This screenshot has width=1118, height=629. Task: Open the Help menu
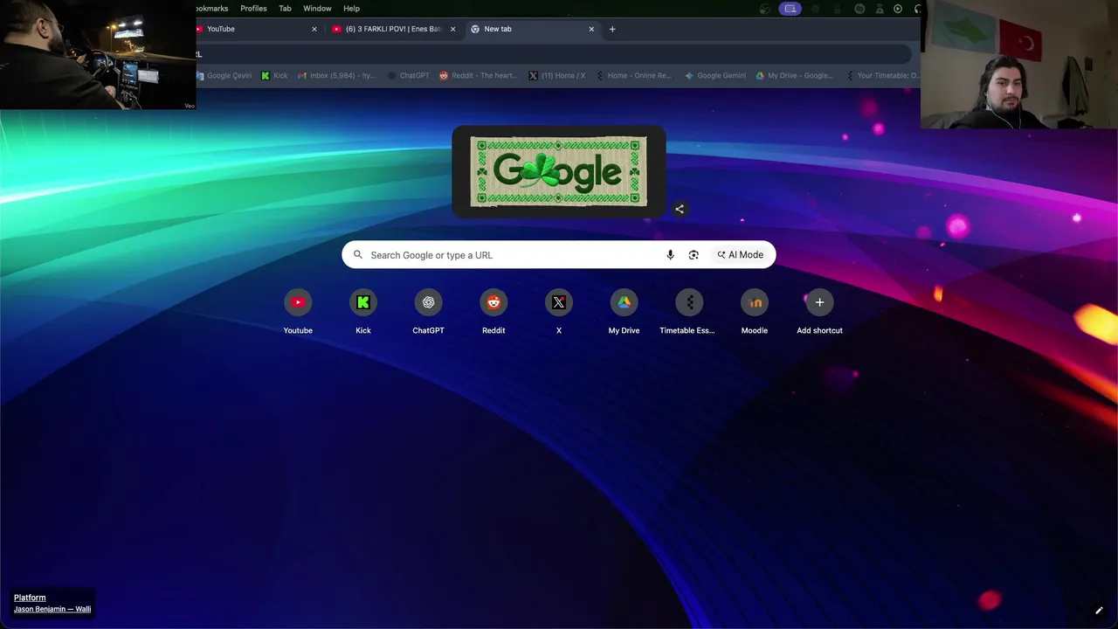click(x=351, y=9)
